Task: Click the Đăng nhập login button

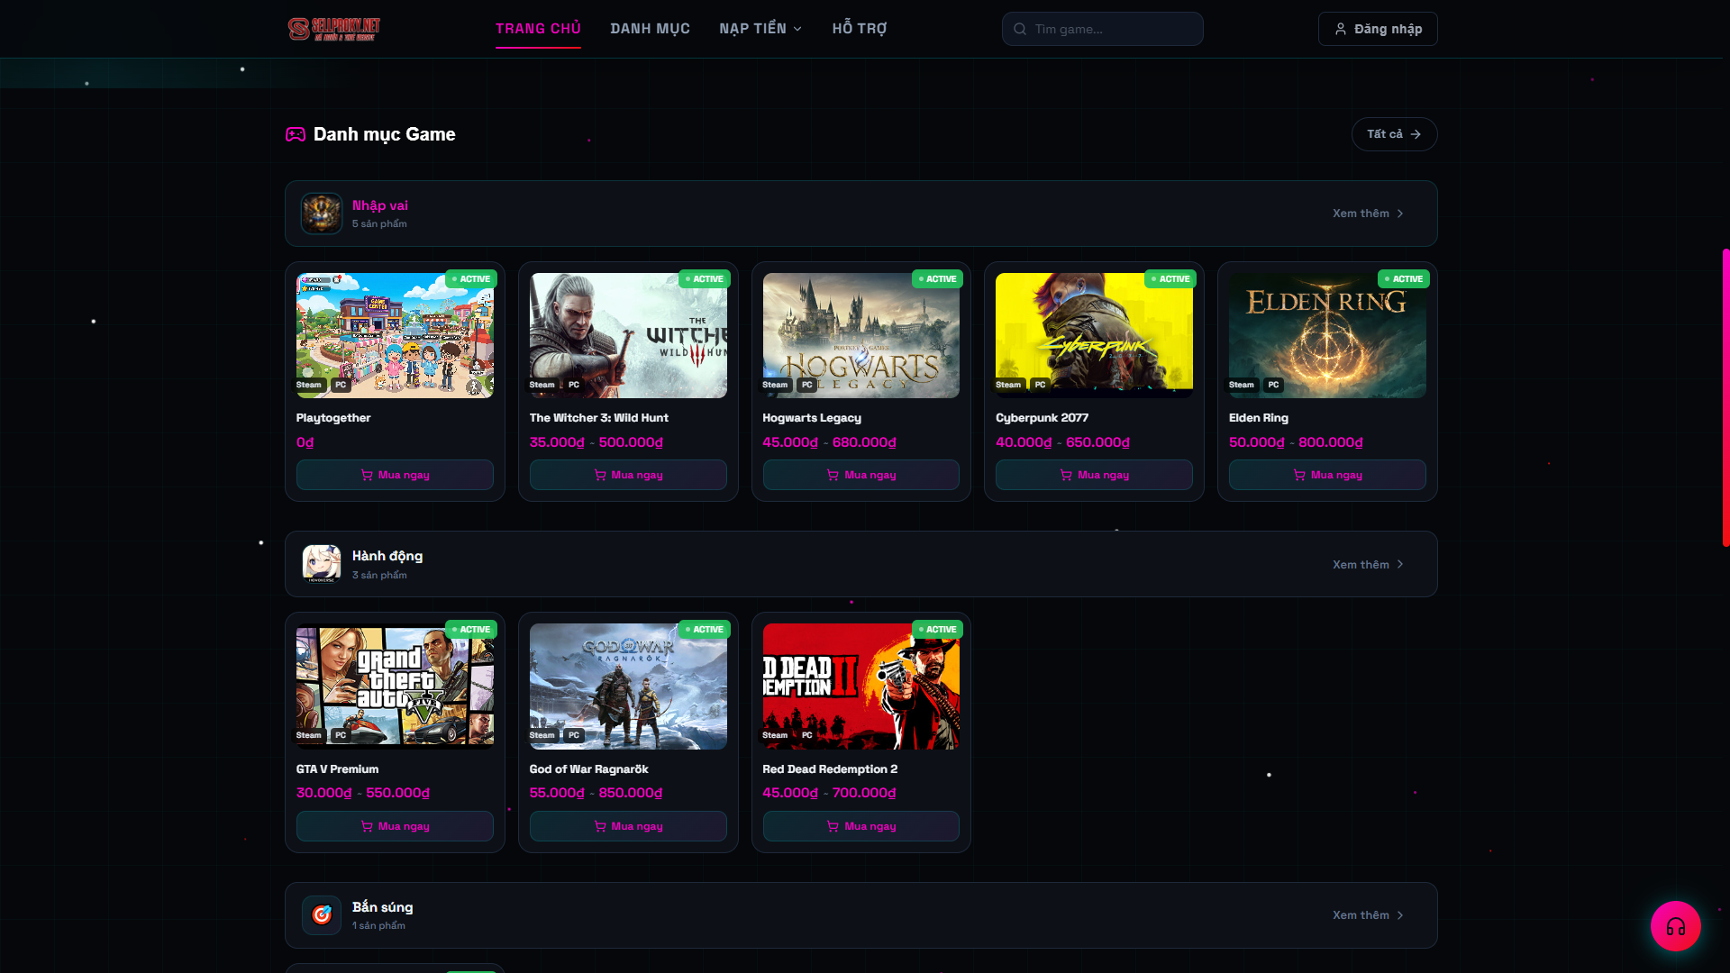Action: tap(1378, 29)
